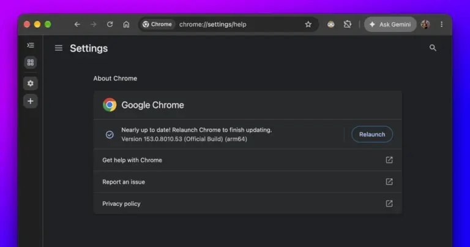Select the Settings gear tab in sidebar
470x247 pixels.
pos(31,83)
